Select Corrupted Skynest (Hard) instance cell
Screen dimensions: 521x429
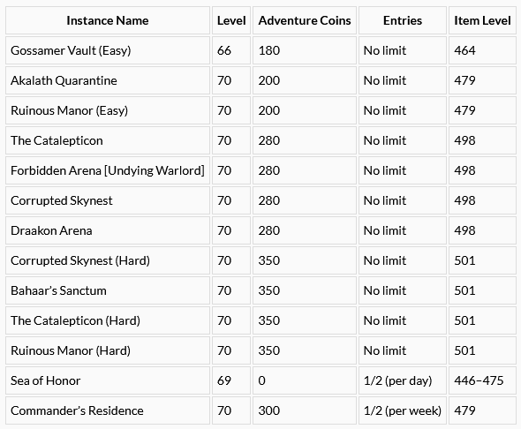click(x=108, y=260)
